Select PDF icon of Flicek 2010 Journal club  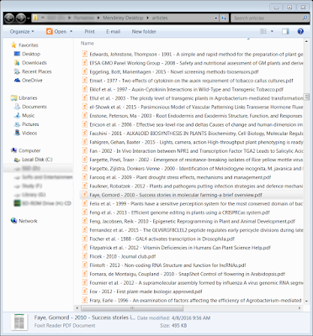[85, 256]
